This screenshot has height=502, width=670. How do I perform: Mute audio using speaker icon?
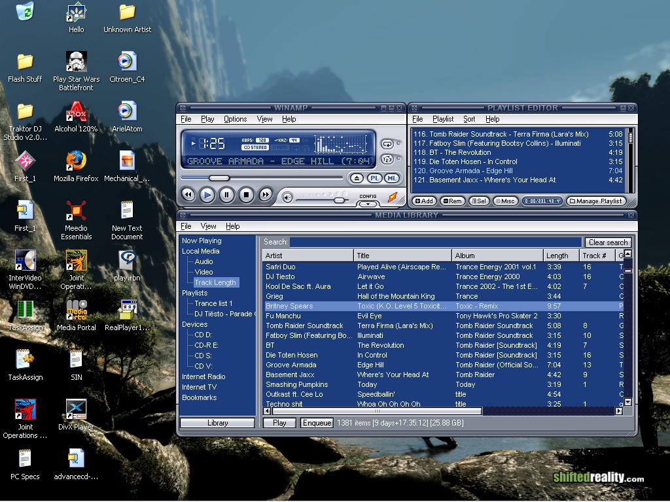(287, 197)
